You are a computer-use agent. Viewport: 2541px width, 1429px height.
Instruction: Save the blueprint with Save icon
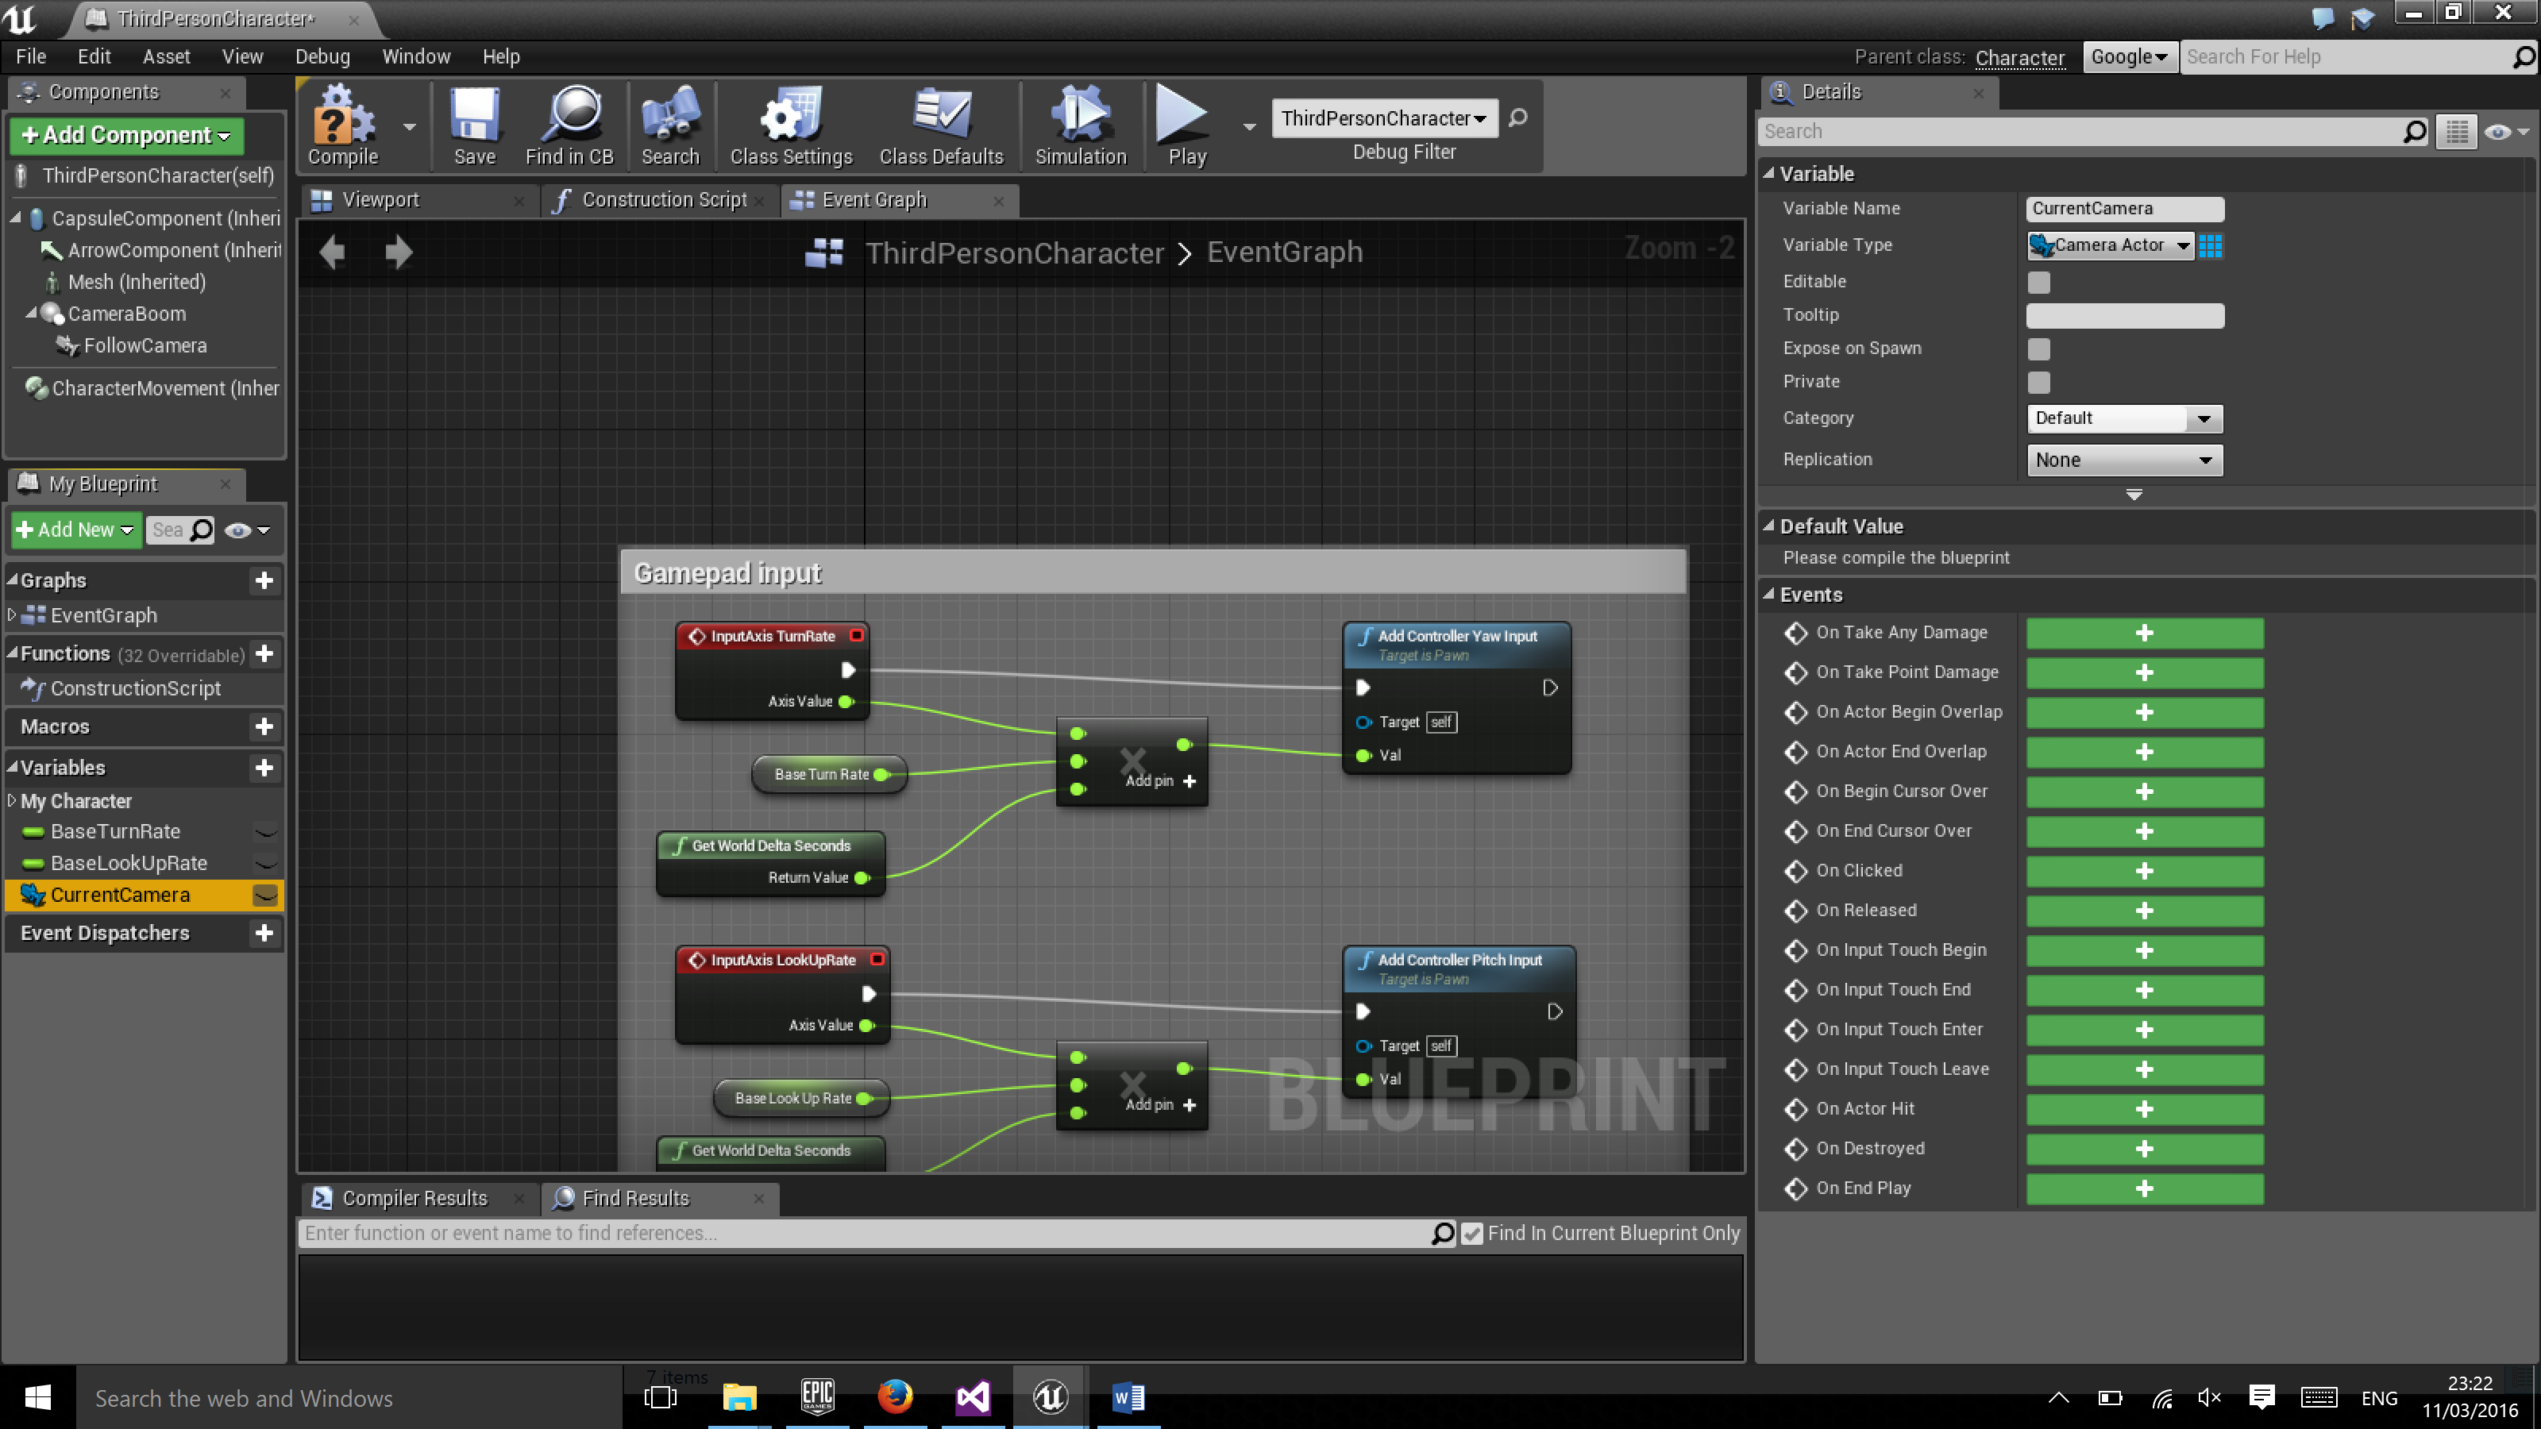tap(475, 126)
